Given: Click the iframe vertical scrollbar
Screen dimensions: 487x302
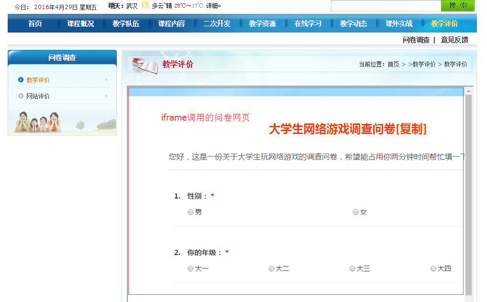Looking at the screenshot, I should click(x=468, y=191).
